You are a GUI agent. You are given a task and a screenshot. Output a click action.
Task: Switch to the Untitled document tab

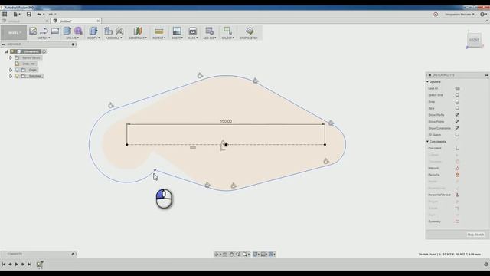click(66, 21)
